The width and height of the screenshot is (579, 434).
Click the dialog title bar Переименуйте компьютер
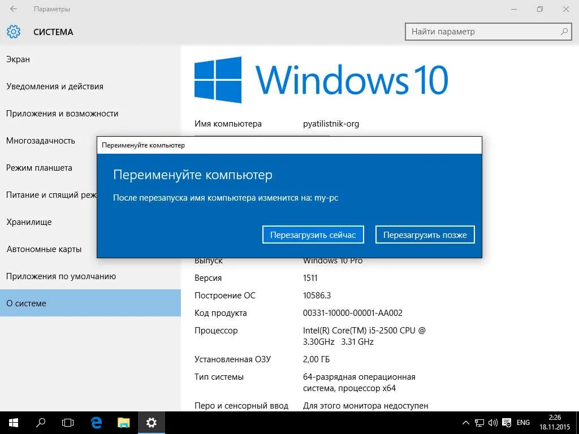tap(289, 145)
